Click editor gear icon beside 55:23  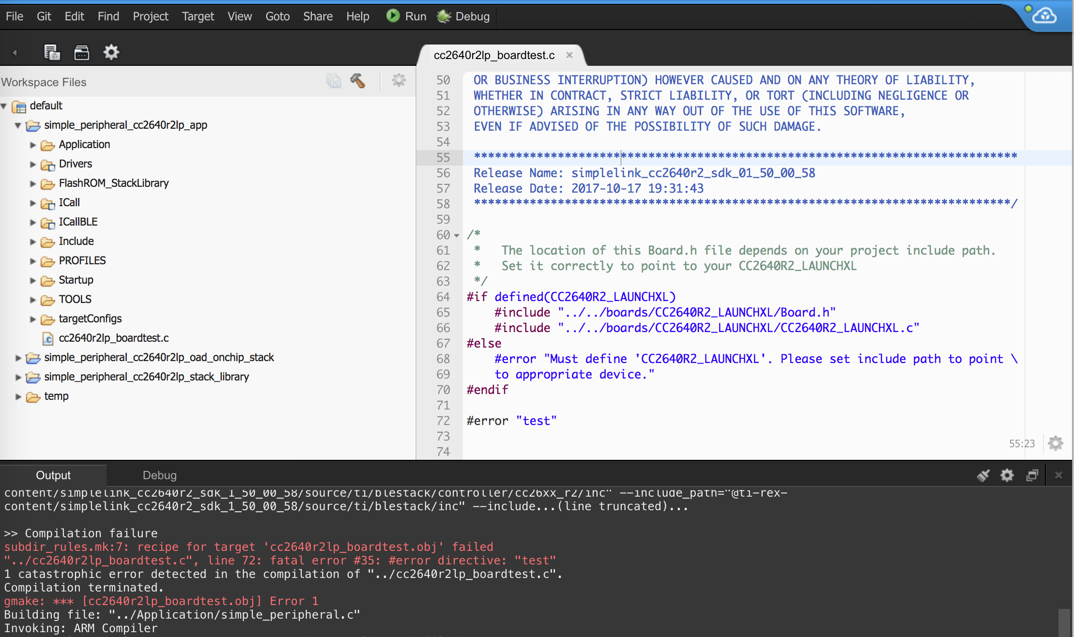[x=1056, y=443]
